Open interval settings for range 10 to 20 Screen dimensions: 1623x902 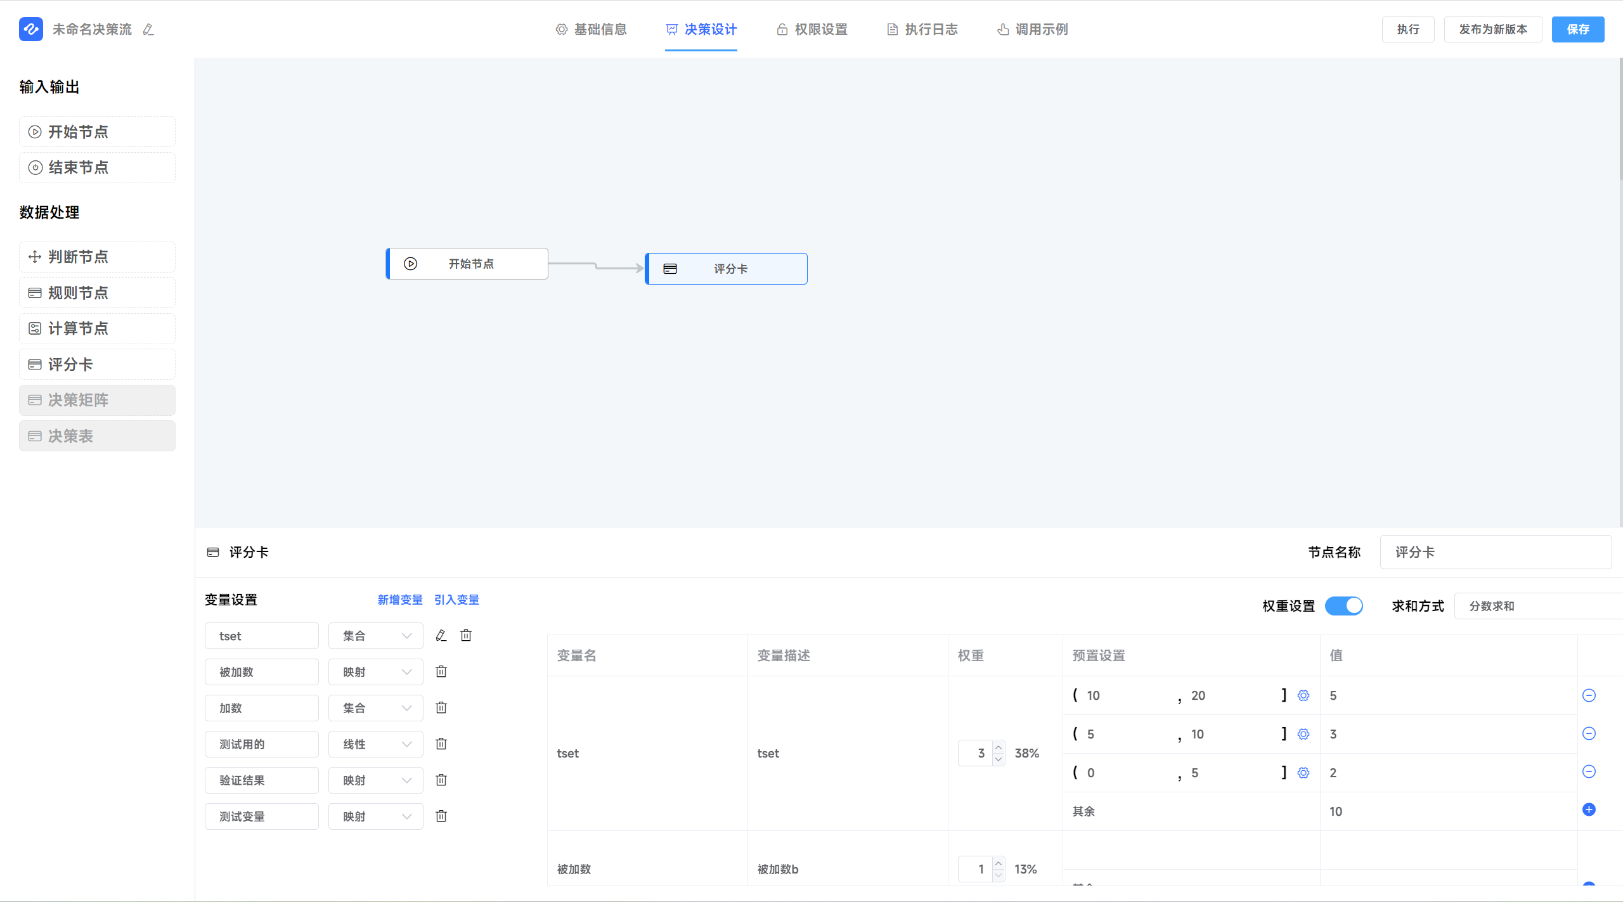pyautogui.click(x=1303, y=695)
